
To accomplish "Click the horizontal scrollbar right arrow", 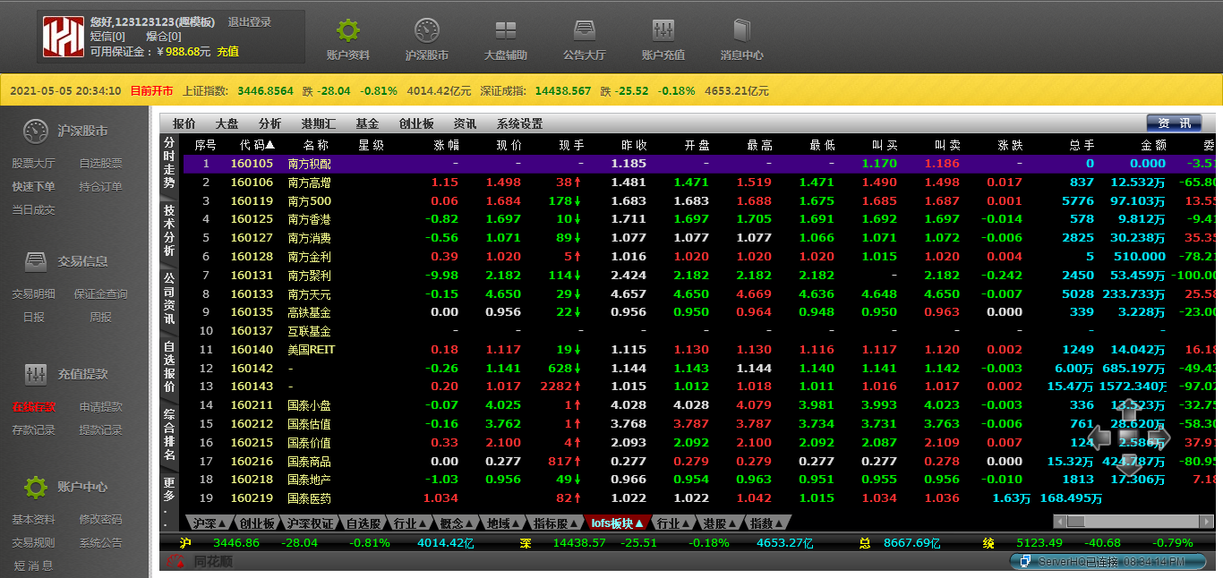I will click(1208, 522).
